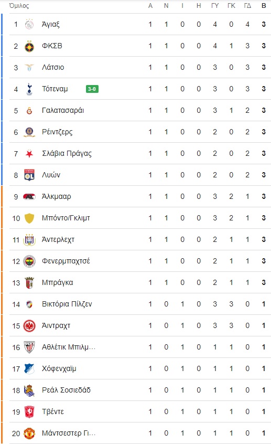Click the Ρεάλ Σοσιεδάδ team name
Image resolution: width=271 pixels, height=444 pixels.
[x=66, y=390]
